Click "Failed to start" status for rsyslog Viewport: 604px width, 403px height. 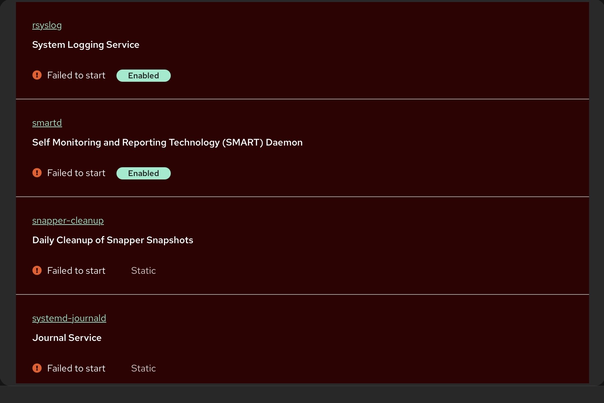76,75
